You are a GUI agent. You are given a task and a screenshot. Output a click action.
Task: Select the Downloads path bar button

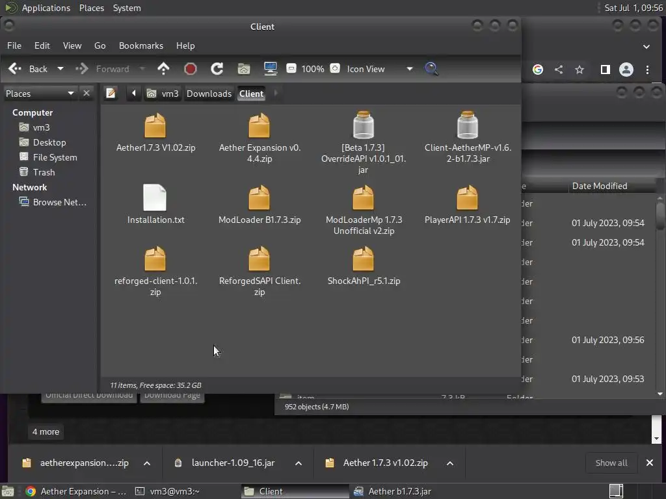point(209,94)
